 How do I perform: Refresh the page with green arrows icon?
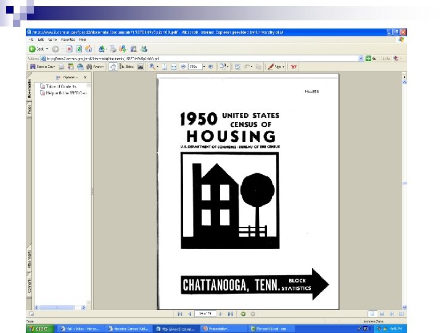pos(79,49)
